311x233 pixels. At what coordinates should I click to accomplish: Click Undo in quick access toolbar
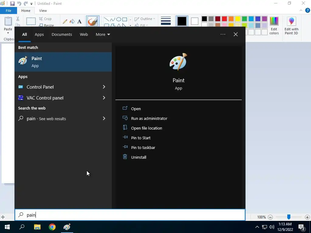[x=19, y=4]
